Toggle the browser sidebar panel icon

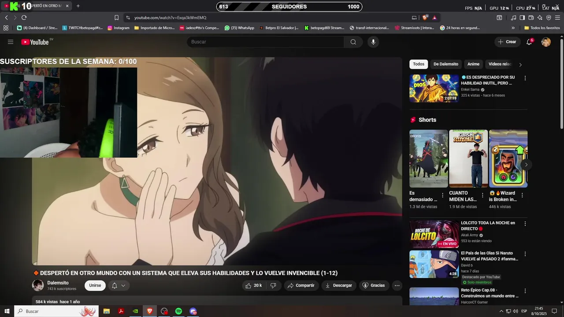(x=522, y=18)
